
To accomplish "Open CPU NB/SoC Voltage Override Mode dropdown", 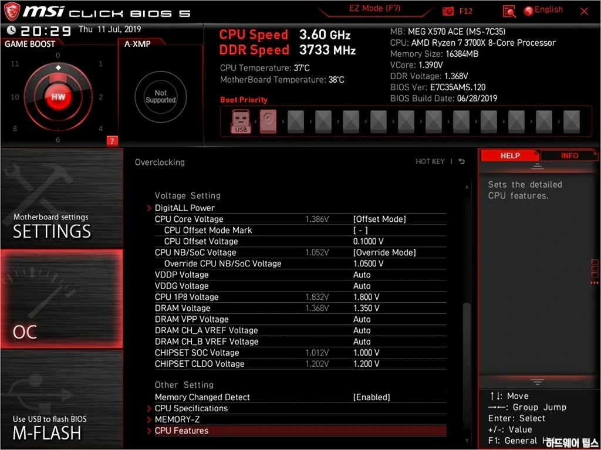I will point(384,252).
